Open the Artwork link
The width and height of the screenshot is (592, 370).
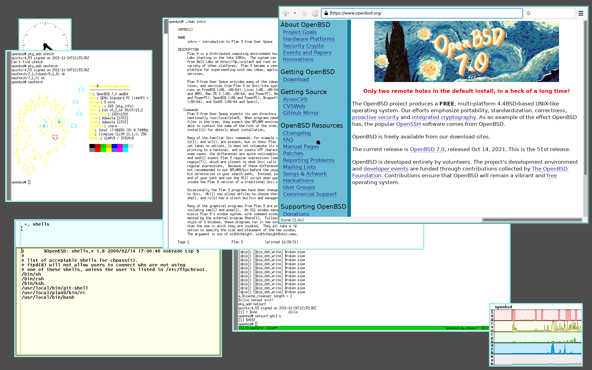click(316, 174)
